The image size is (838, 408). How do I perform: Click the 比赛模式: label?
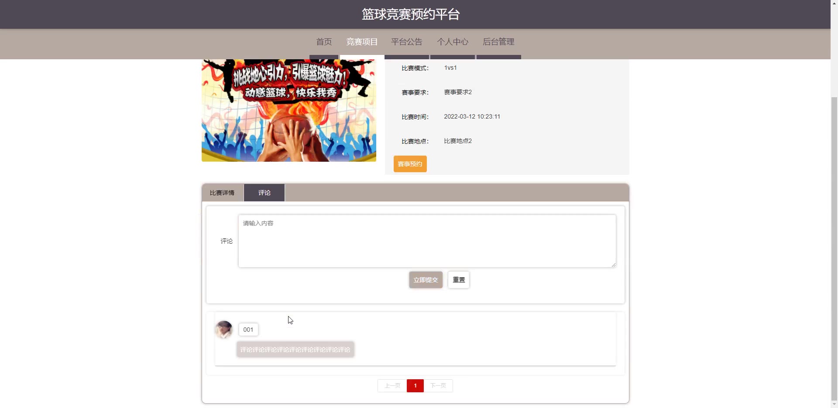click(415, 68)
